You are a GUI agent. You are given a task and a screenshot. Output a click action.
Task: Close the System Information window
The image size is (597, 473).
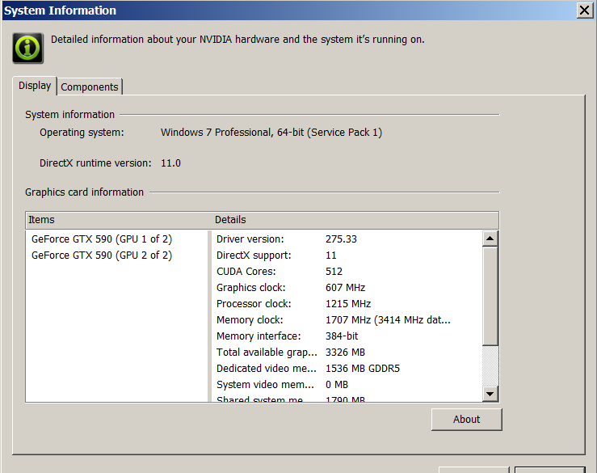coord(584,11)
